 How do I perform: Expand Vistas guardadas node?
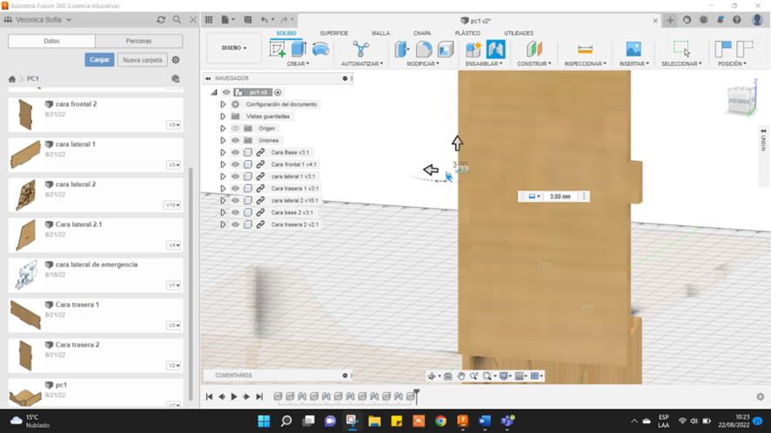[x=223, y=117]
